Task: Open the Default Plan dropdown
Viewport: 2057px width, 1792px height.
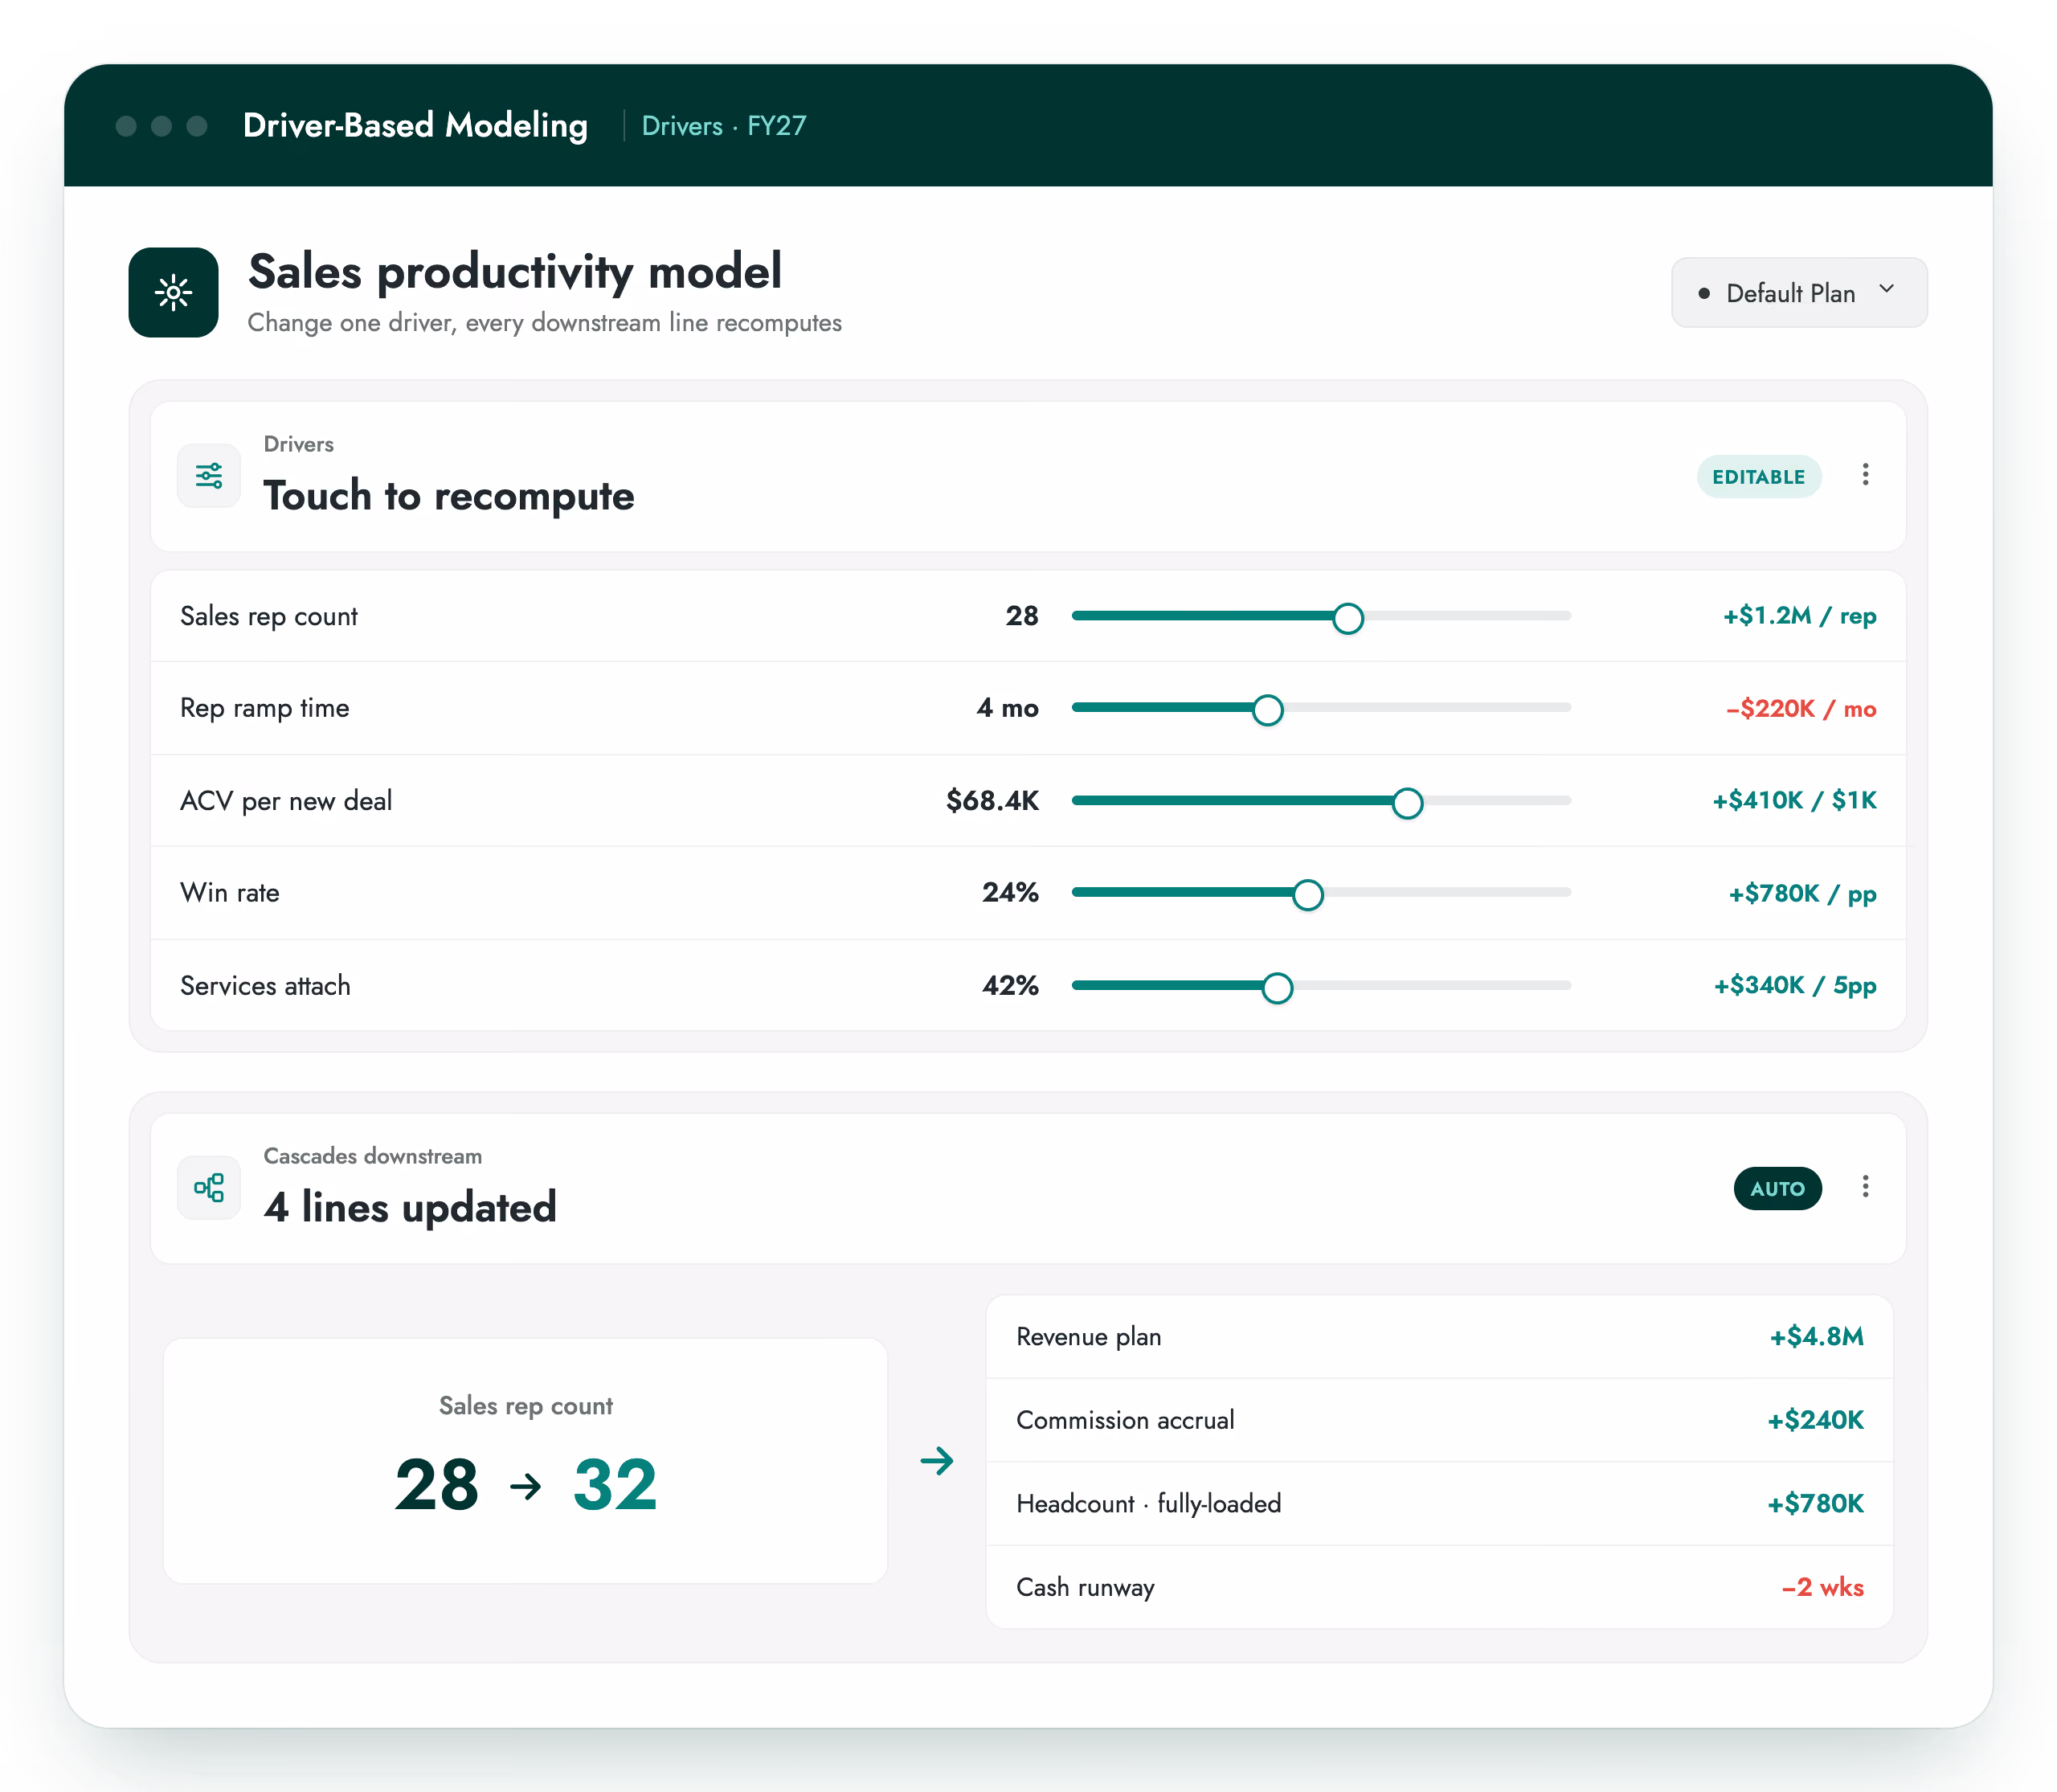Action: (x=1799, y=292)
